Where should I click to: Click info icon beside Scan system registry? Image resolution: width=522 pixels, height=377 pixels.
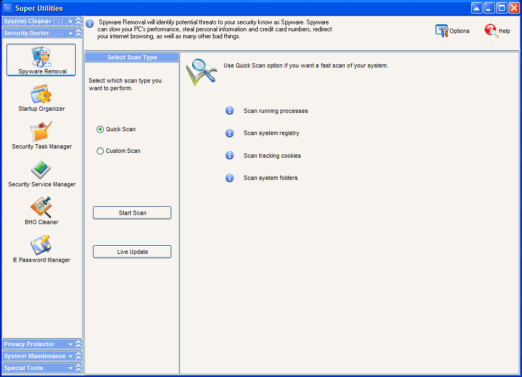[x=230, y=133]
